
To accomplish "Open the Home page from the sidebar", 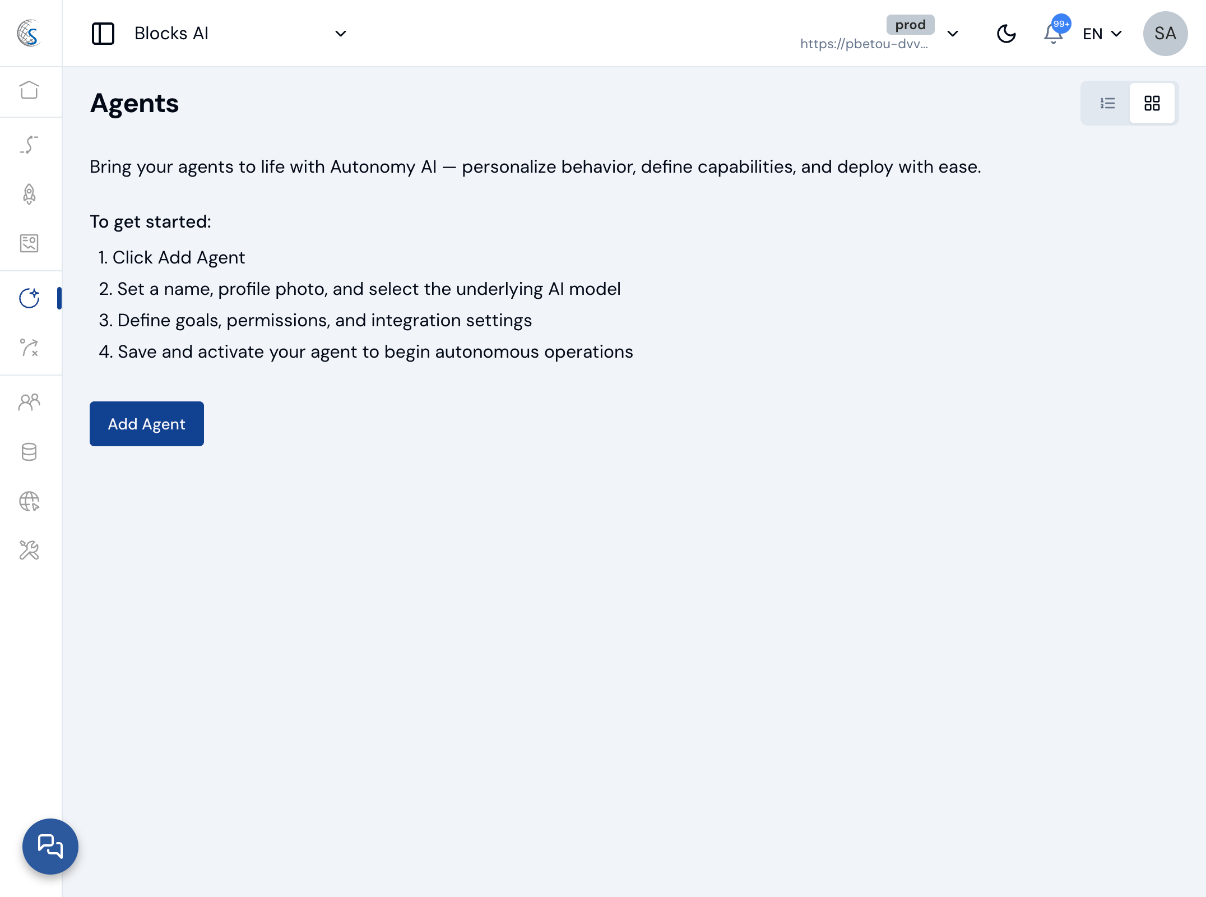I will point(29,91).
